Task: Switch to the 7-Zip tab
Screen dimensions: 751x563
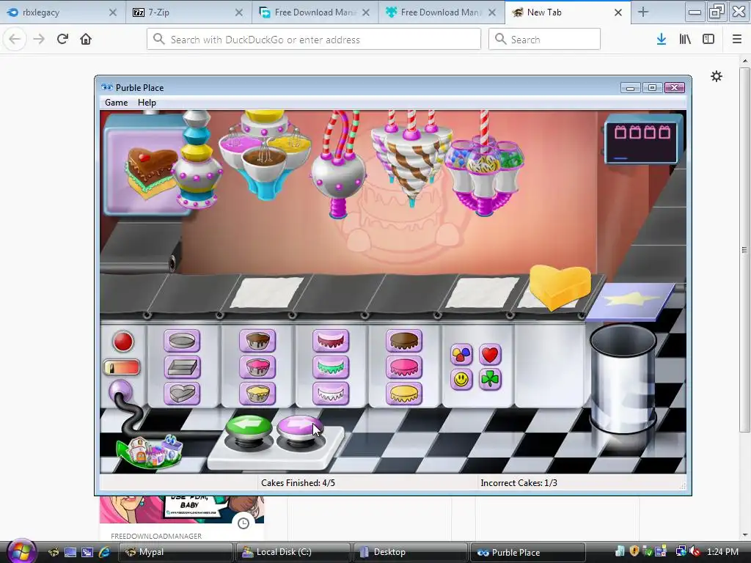Action: point(189,12)
